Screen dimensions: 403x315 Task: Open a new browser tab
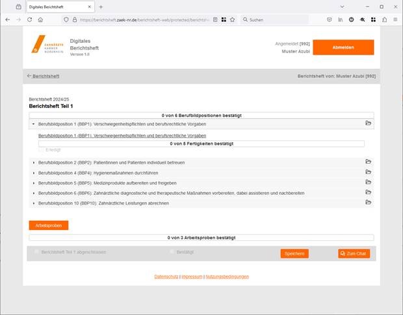pos(101,7)
